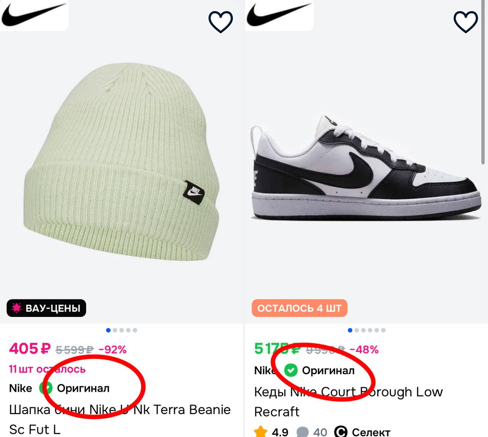Click the Nike logo on the beanie card
Screen dimensions: 488x437
coord(34,14)
